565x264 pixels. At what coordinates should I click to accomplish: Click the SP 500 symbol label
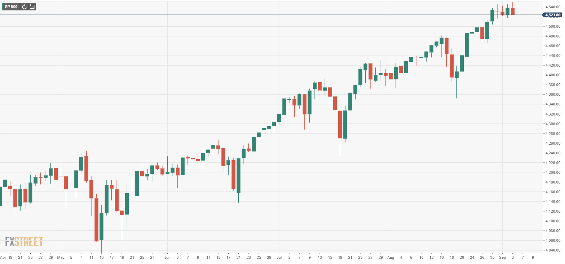coord(11,7)
